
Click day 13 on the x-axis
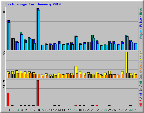pos(59,110)
